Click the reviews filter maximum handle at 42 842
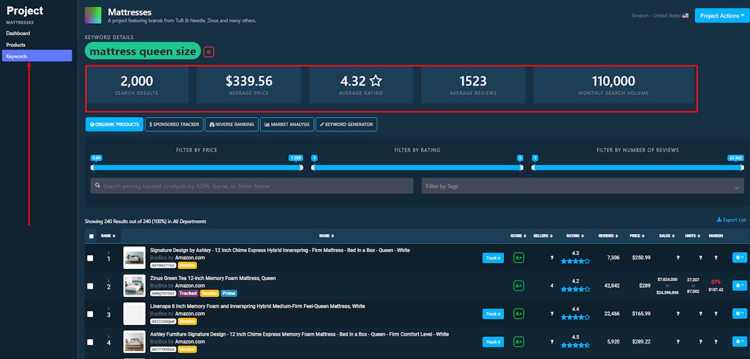 (742, 168)
